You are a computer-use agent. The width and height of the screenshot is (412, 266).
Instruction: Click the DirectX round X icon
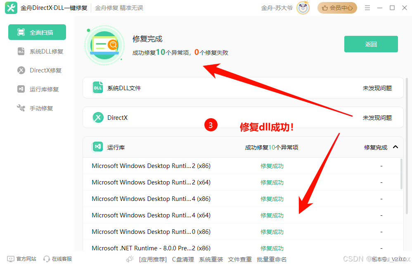pos(98,117)
